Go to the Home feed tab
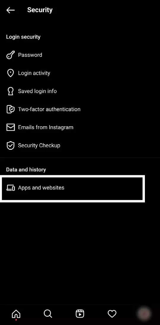Viewport: 160px width, 325px height. (x=16, y=314)
